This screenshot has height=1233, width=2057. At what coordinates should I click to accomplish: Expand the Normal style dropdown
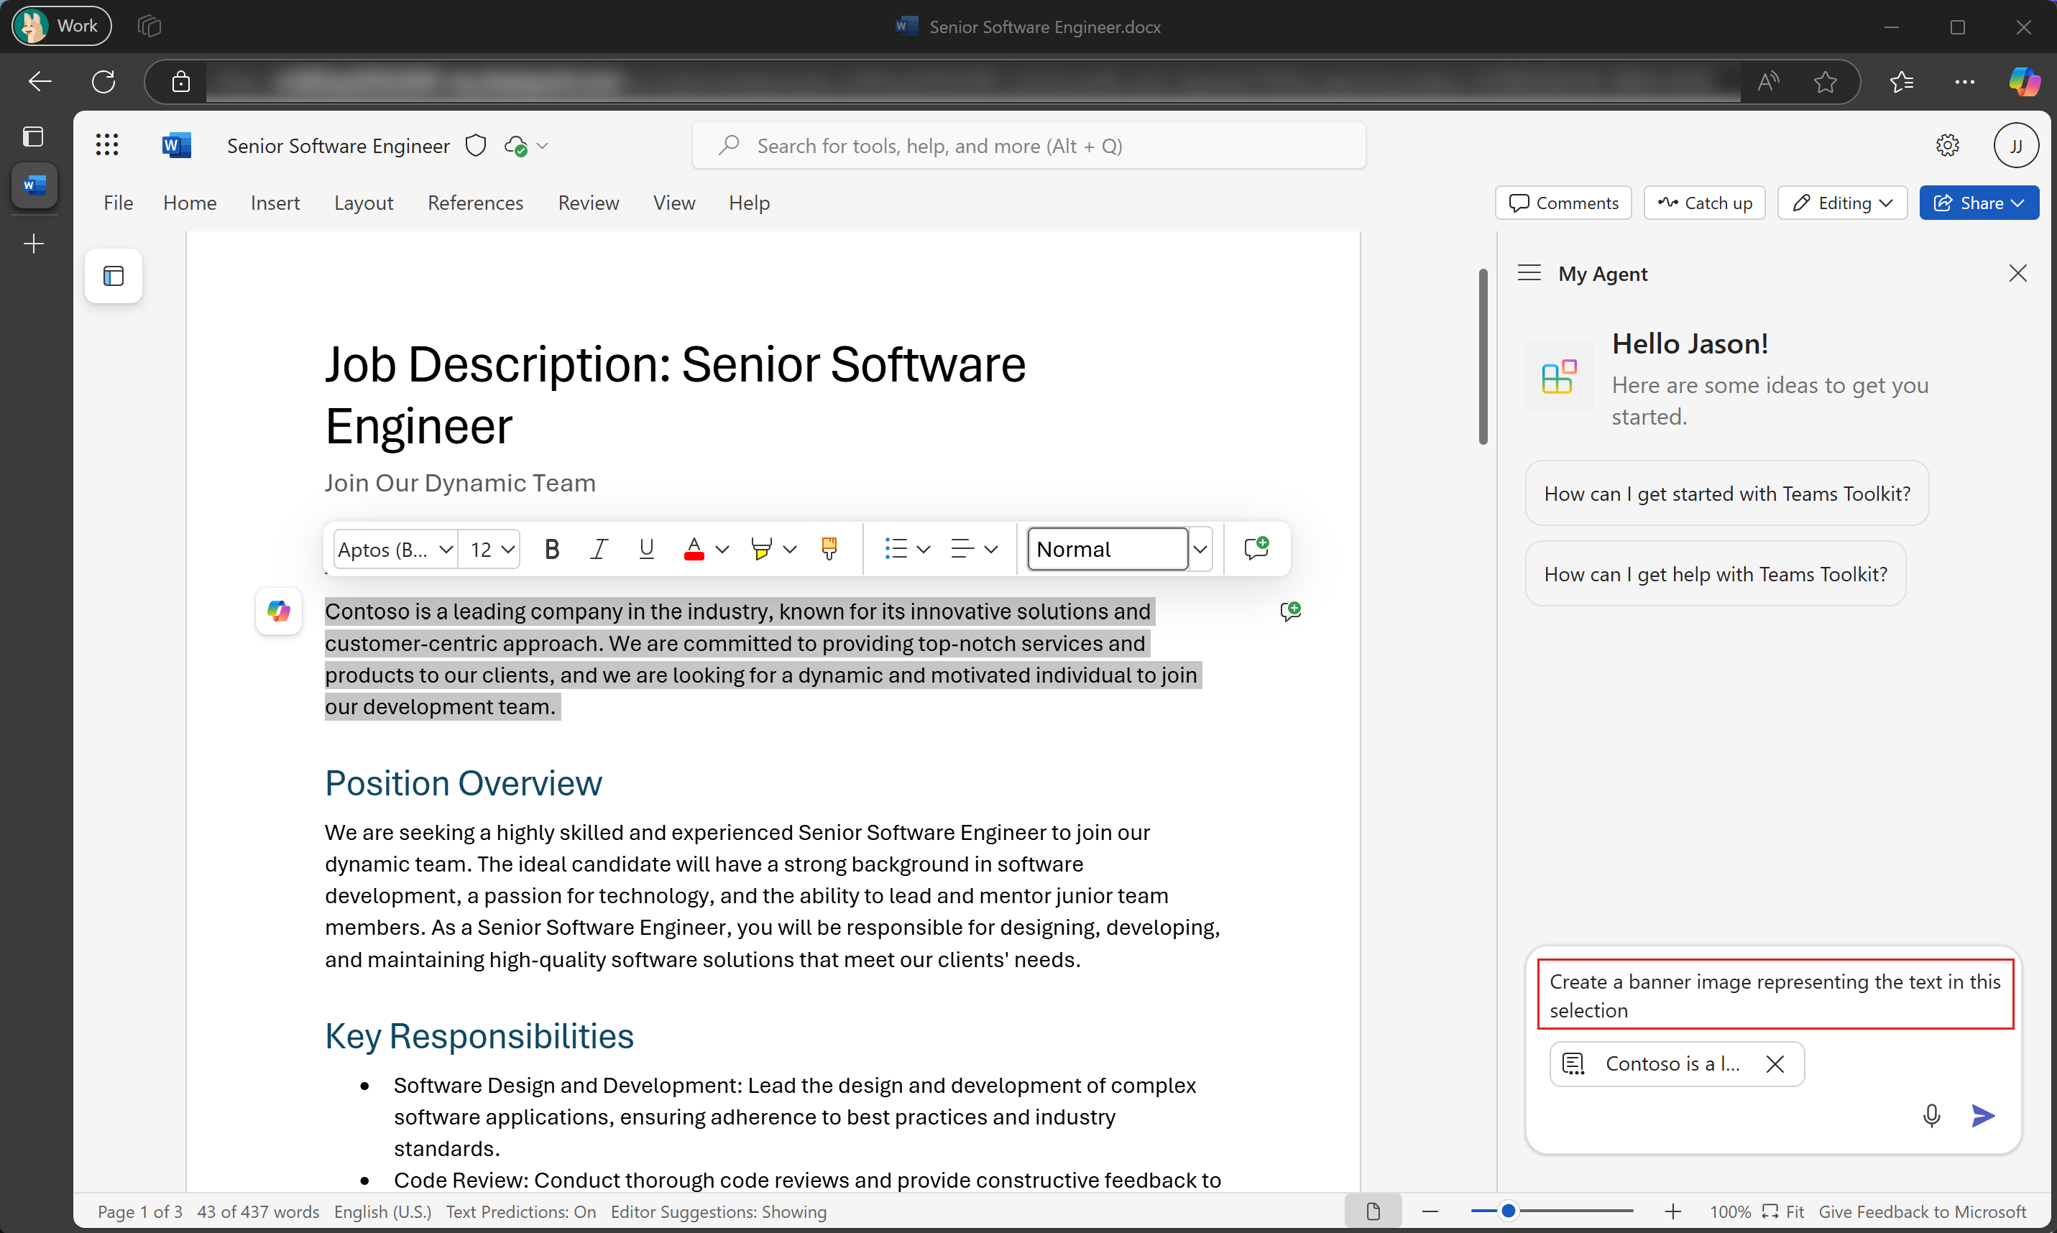1200,548
